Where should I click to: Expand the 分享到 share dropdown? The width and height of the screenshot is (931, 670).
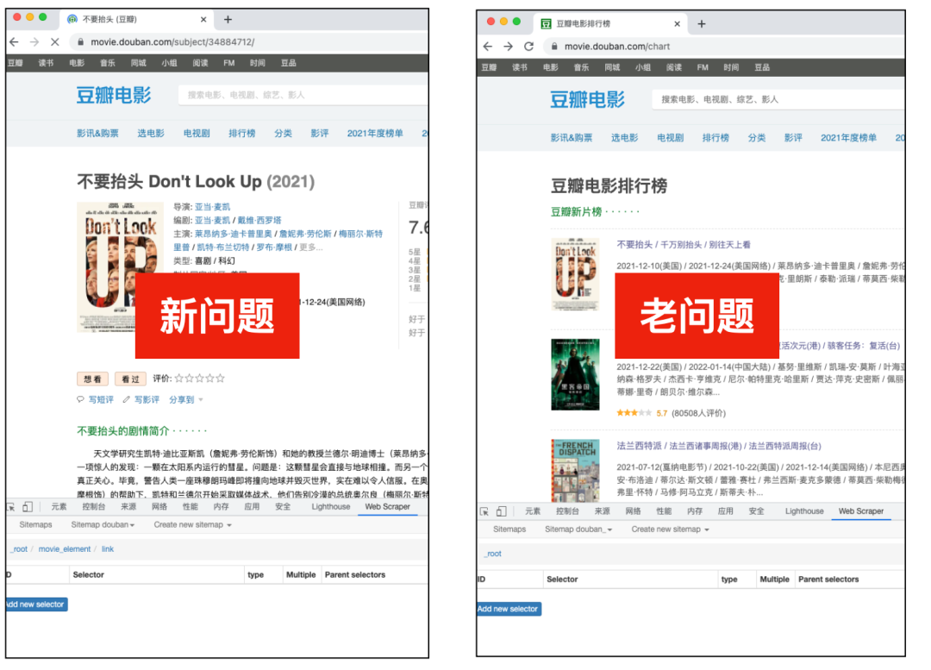pos(185,399)
